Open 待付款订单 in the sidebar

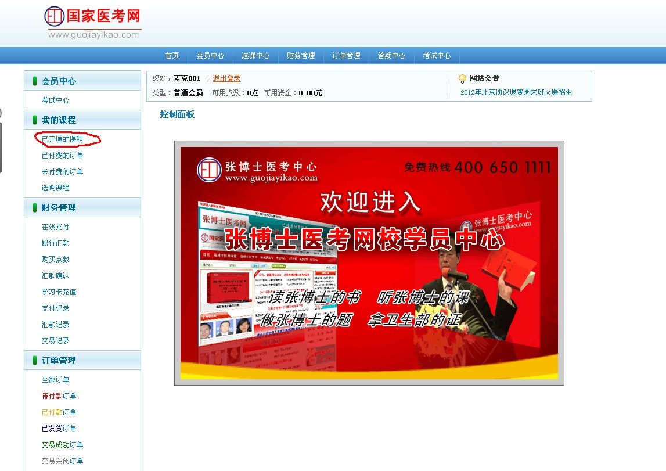[x=59, y=396]
